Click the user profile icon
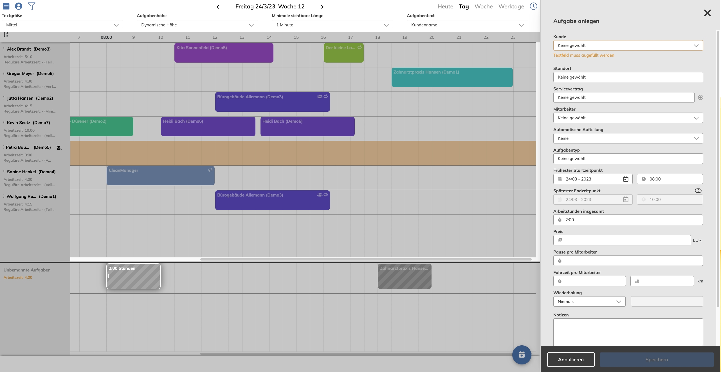Viewport: 721px width, 372px height. pos(19,6)
